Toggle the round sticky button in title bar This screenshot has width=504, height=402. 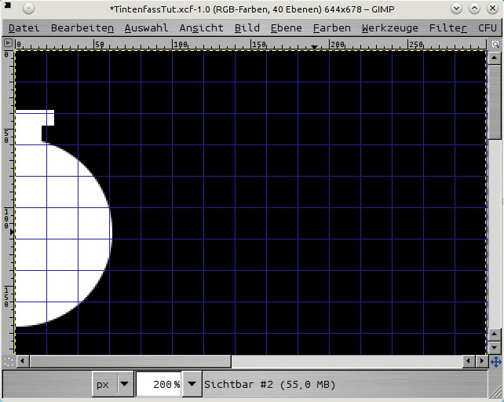[x=27, y=9]
